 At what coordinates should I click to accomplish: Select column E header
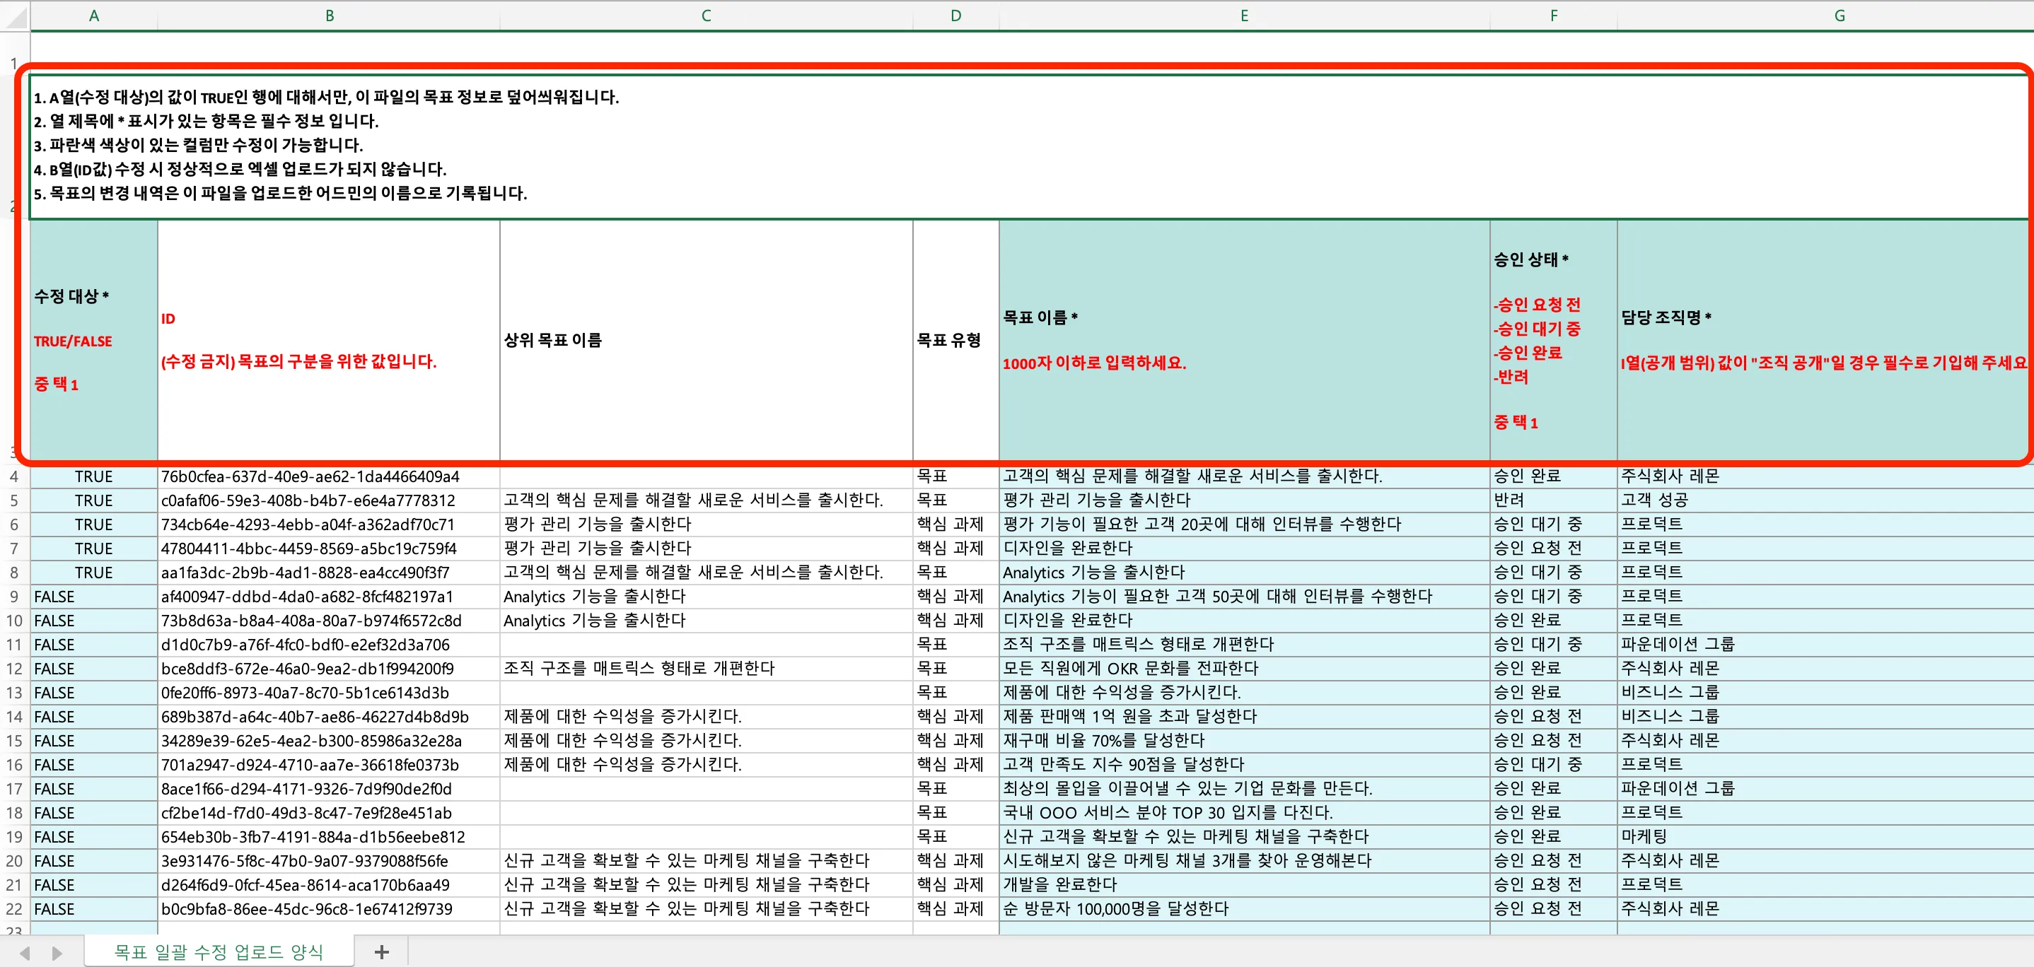click(1243, 16)
